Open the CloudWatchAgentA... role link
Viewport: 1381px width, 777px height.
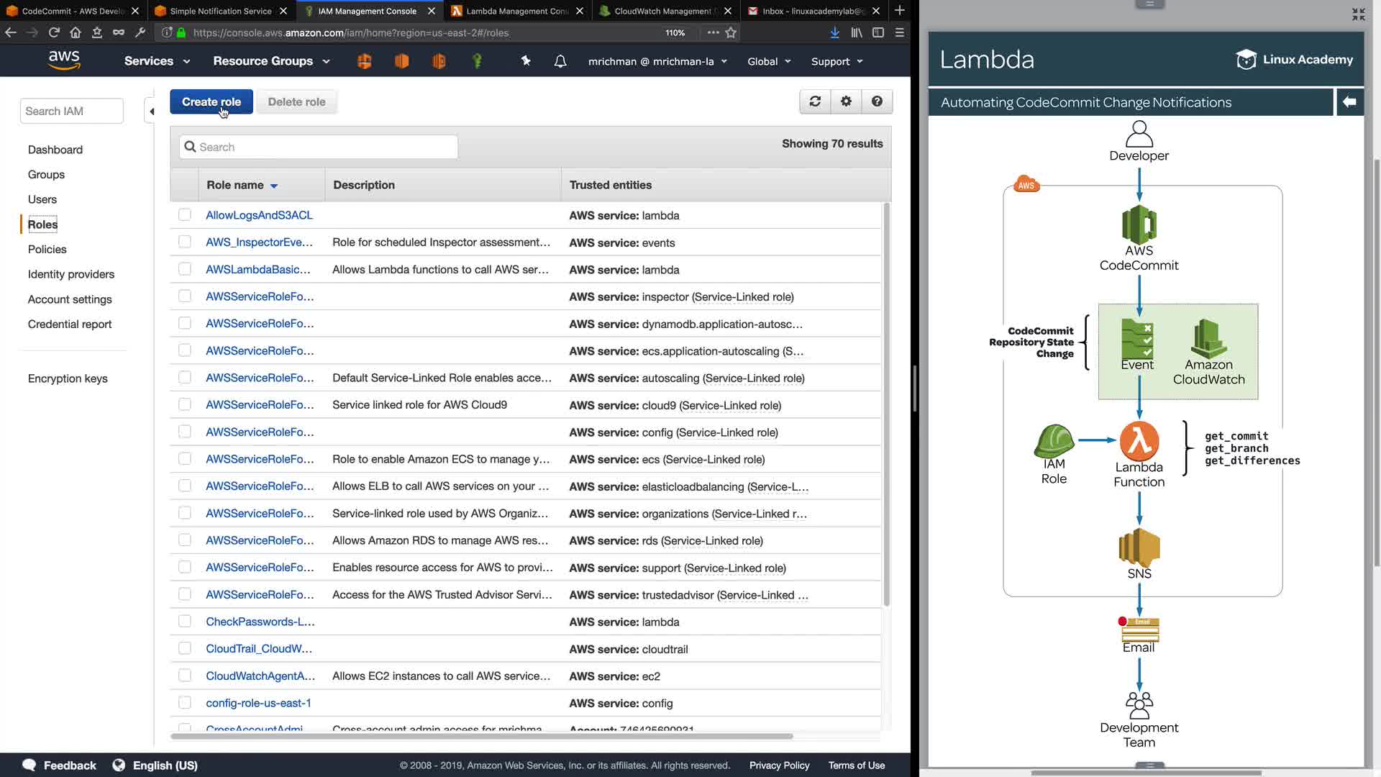260,676
